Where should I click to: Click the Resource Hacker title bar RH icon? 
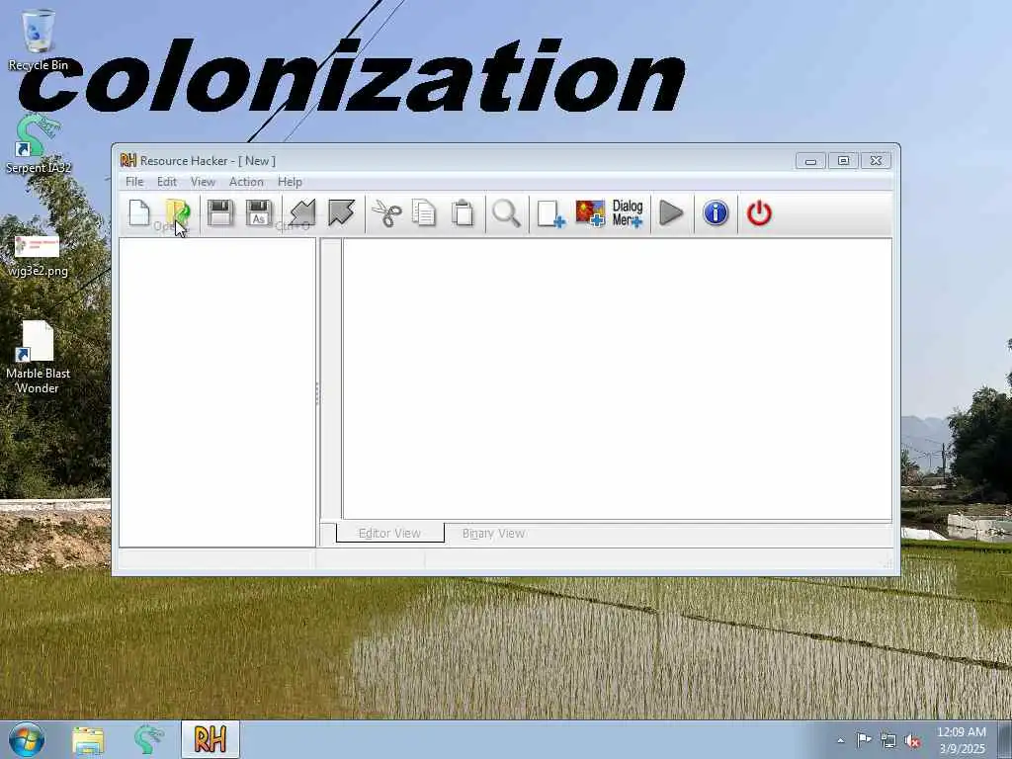click(x=128, y=161)
